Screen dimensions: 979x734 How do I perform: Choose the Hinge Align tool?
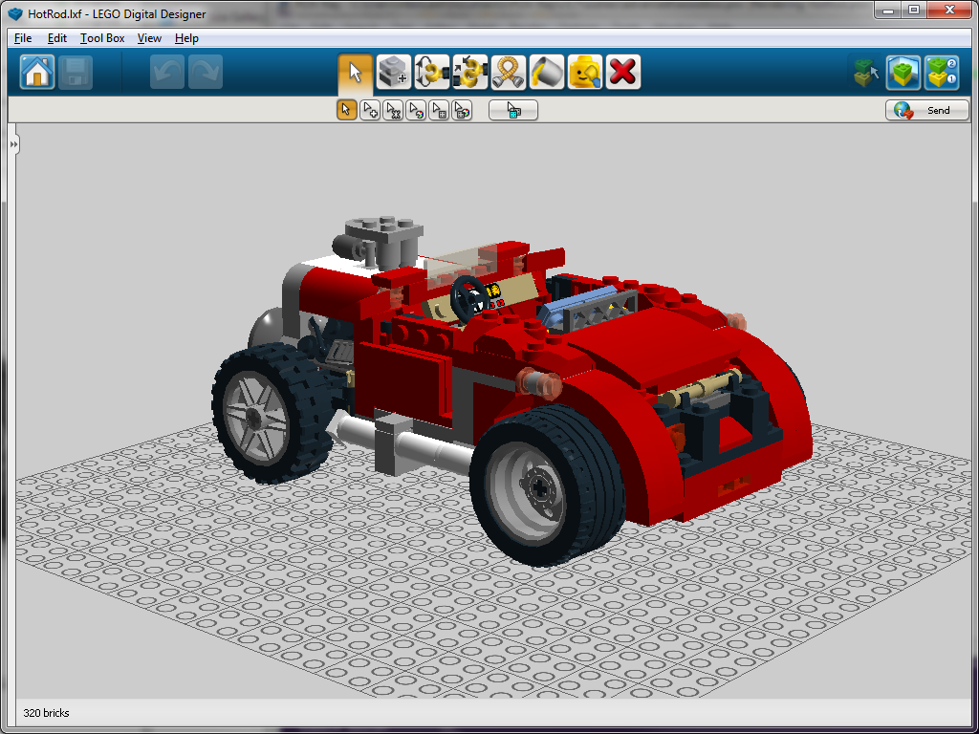[469, 71]
